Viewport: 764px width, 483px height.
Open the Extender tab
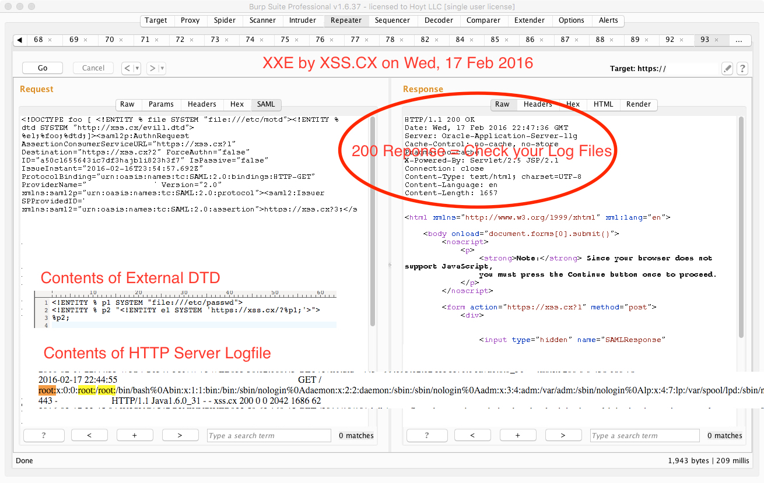[529, 20]
